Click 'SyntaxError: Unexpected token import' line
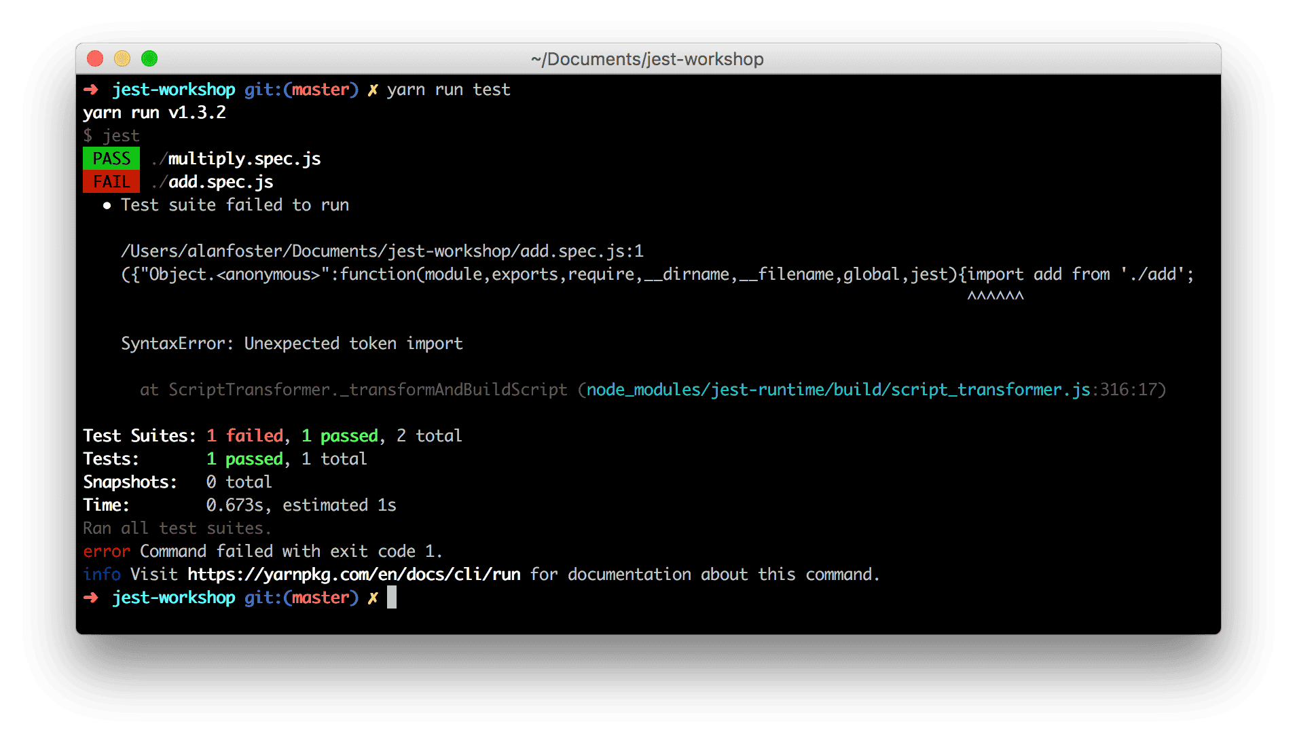 pos(292,344)
